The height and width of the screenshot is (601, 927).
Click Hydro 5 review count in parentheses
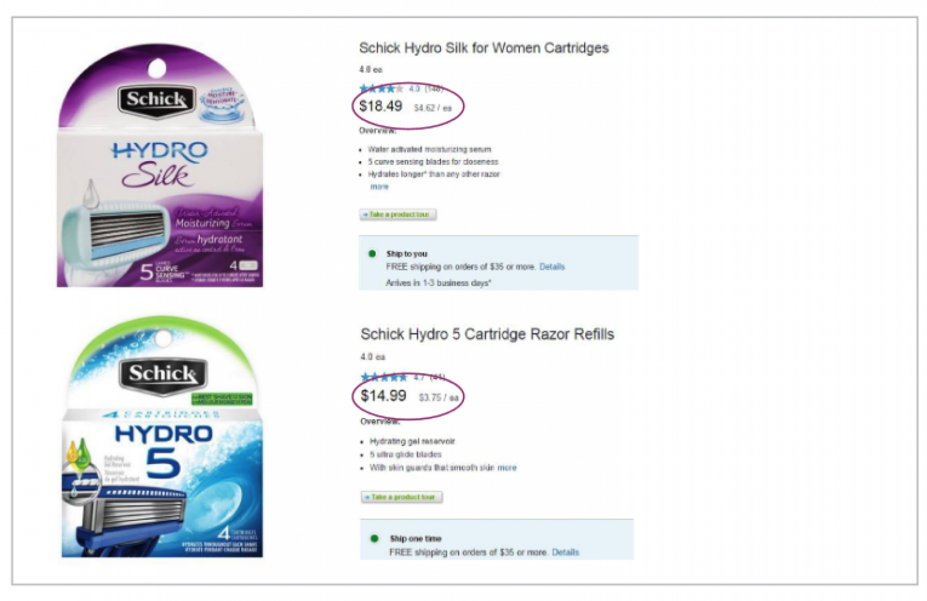click(437, 377)
